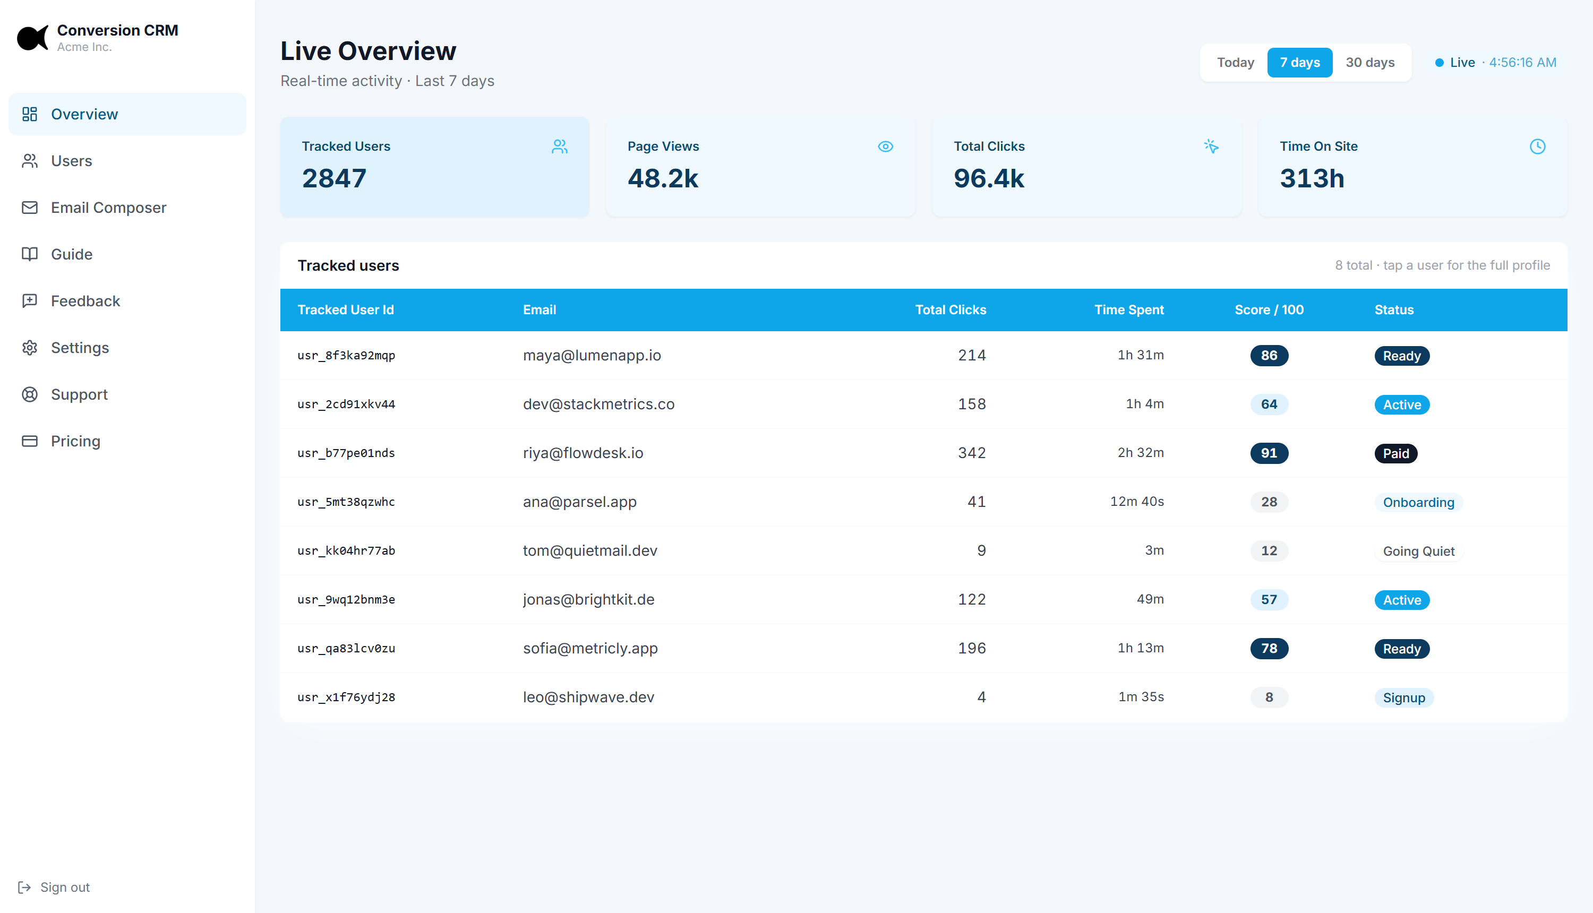Screen dimensions: 1593x913
Task: Select the Today time range
Action: coord(1235,63)
